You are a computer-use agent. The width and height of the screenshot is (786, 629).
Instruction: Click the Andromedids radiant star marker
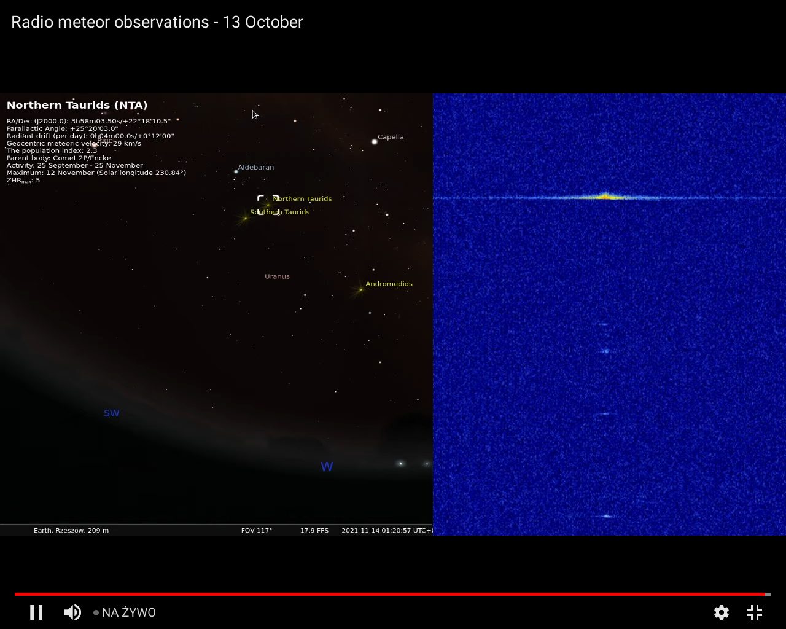(360, 289)
